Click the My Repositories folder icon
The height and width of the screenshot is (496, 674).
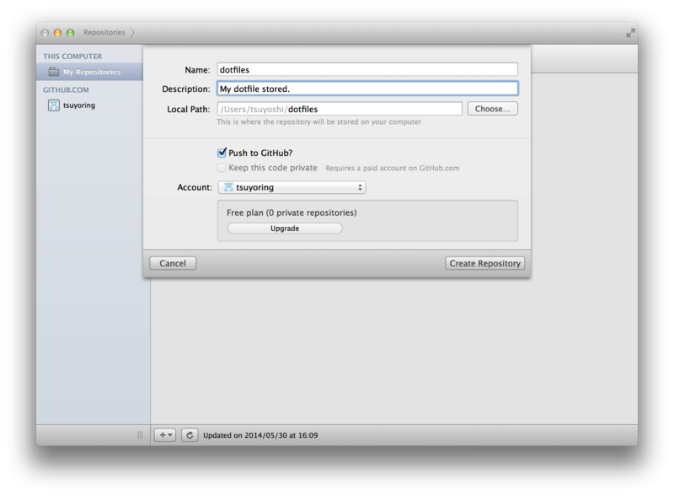coord(54,72)
